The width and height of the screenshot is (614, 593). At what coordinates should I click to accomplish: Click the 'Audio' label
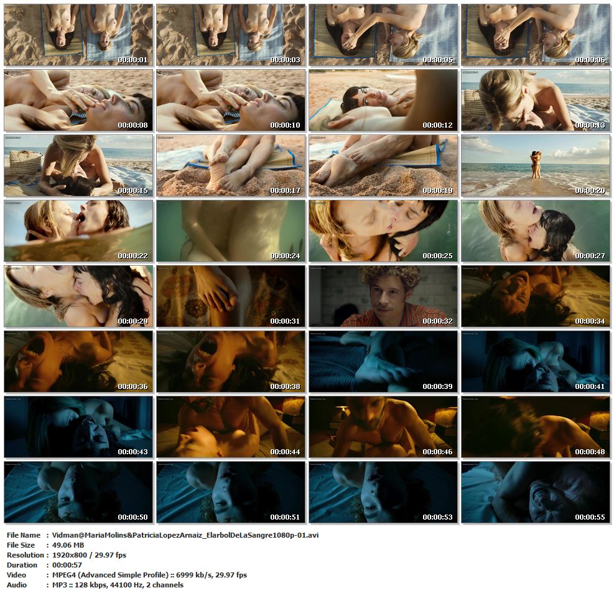(x=17, y=585)
